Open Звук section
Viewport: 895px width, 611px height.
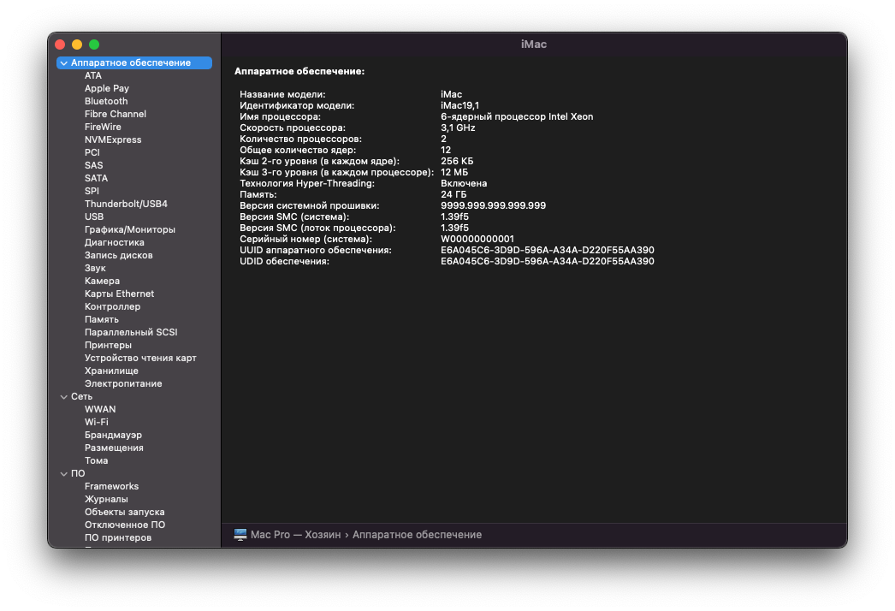(x=95, y=269)
